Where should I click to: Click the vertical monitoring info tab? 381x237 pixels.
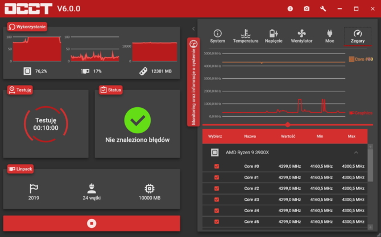(193, 82)
